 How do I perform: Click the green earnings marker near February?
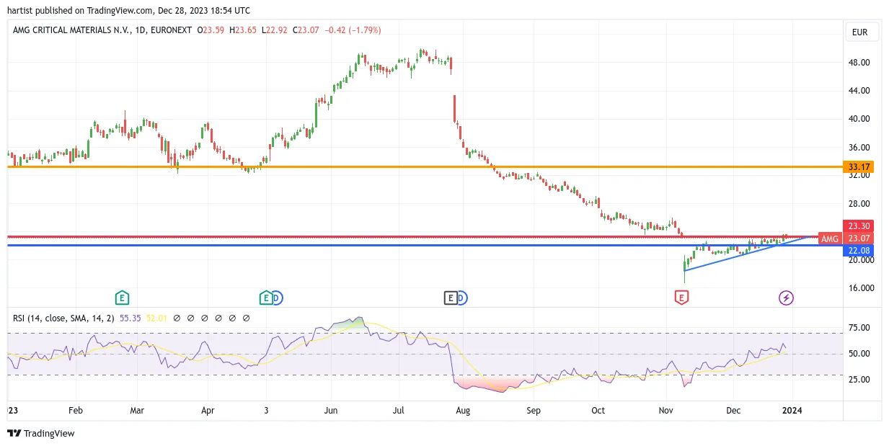pos(122,298)
